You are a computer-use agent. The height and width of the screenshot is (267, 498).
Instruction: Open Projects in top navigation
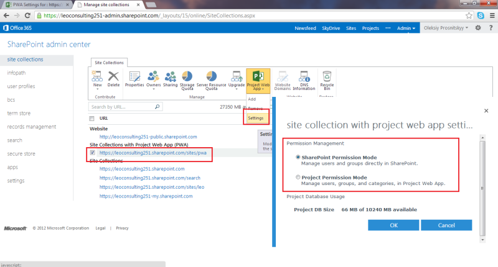pos(370,28)
